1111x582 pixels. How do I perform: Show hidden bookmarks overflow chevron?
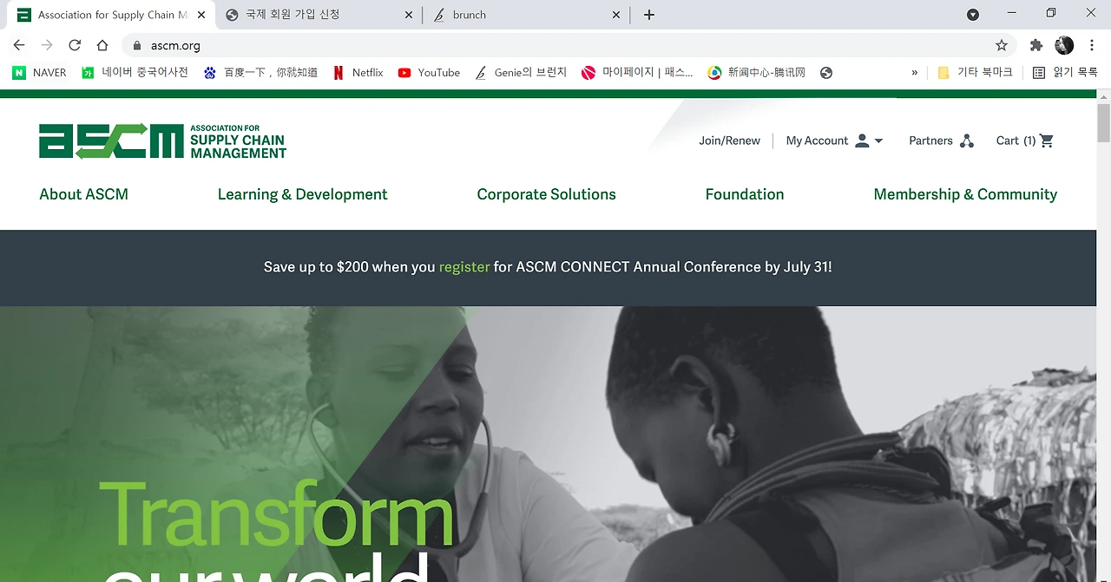(x=914, y=73)
